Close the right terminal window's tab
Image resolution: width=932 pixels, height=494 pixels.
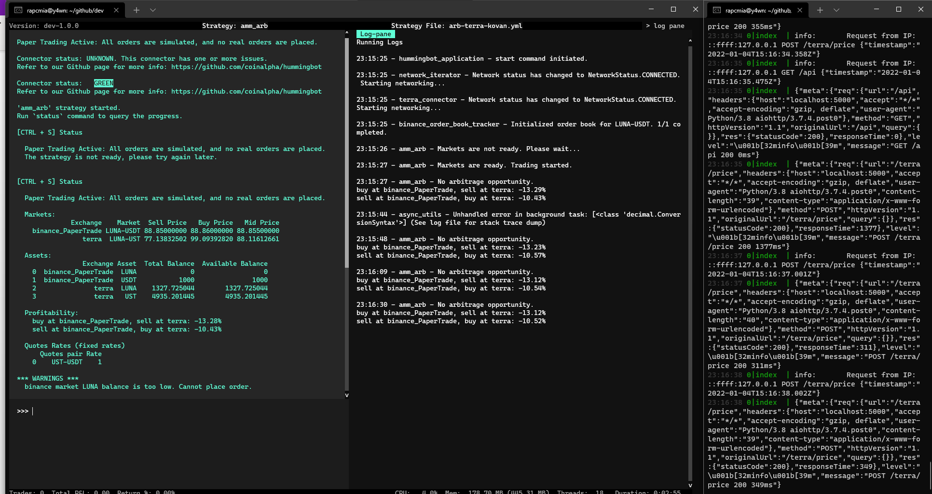(x=799, y=10)
